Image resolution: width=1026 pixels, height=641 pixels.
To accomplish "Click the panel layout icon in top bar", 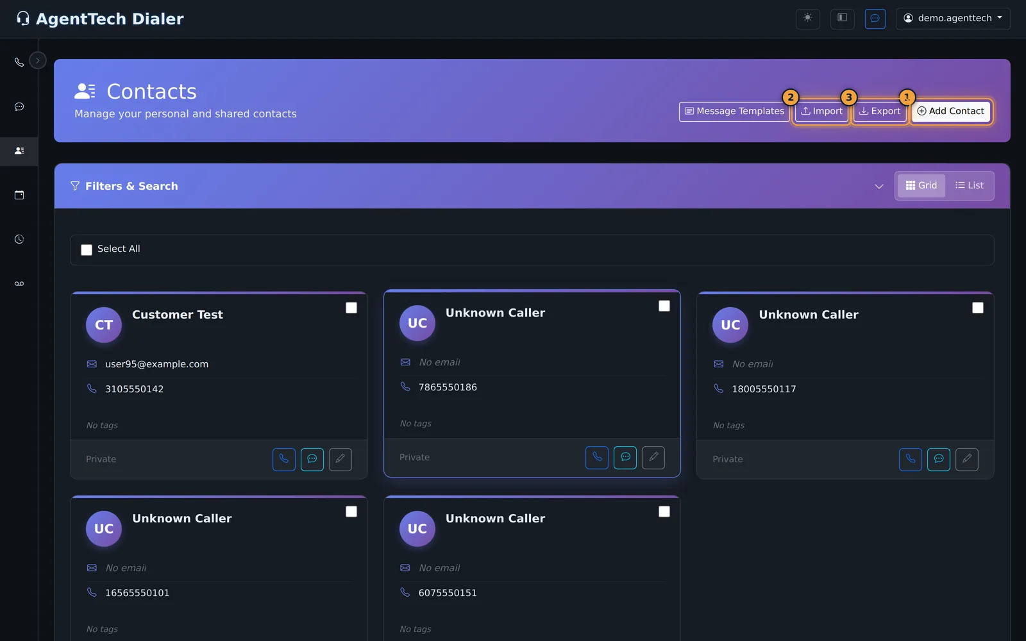I will (843, 18).
